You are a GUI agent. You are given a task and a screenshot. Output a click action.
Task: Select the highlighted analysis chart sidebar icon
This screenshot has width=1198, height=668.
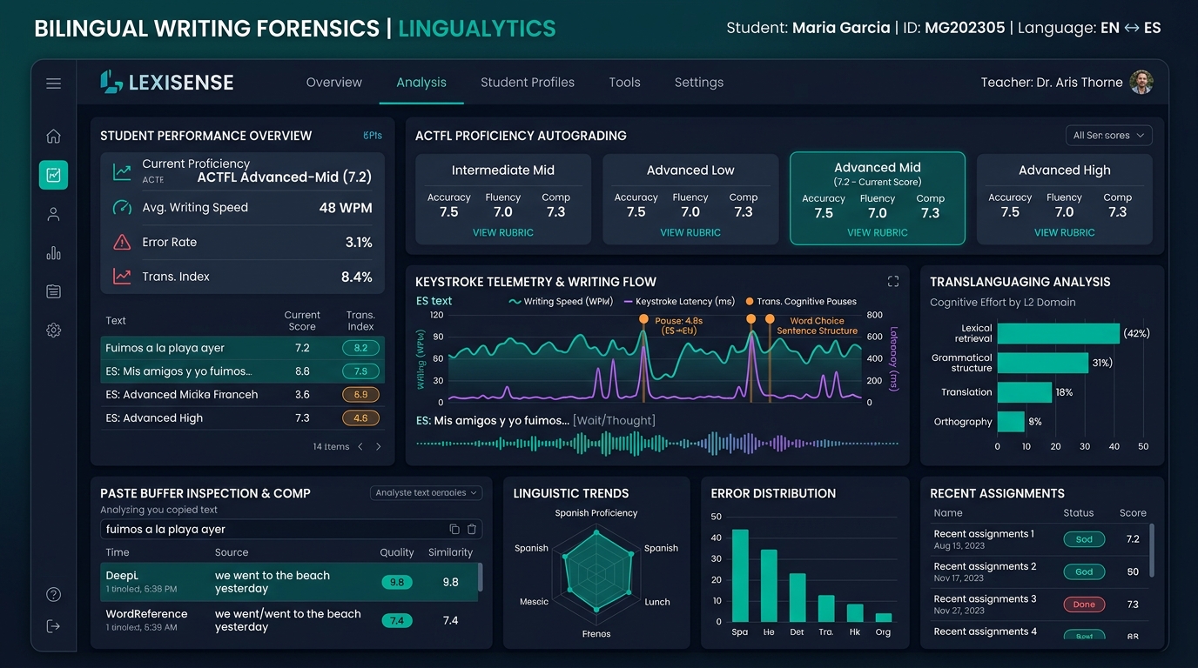pos(53,175)
